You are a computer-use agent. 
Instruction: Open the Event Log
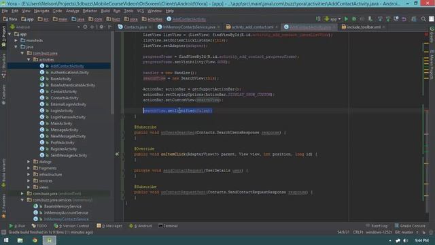point(377,226)
